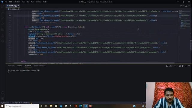Open the Terminal menu
Image resolution: width=192 pixels, height=108 pixels.
click(x=38, y=2)
